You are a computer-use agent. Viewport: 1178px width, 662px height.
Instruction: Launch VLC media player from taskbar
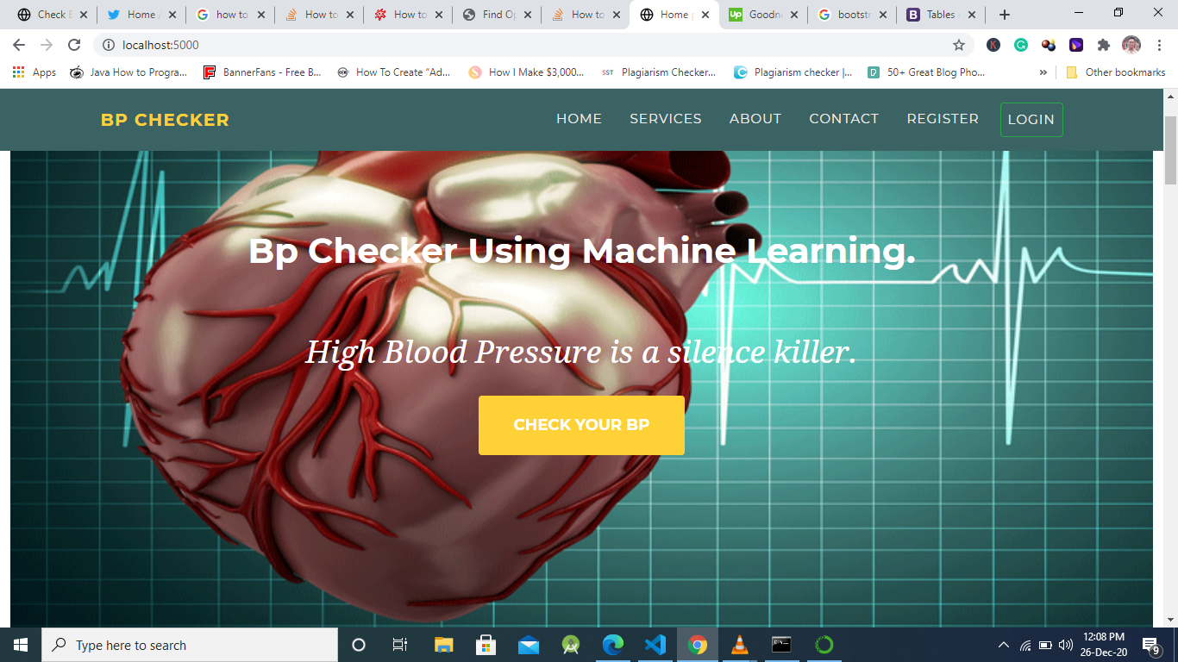[x=739, y=645]
